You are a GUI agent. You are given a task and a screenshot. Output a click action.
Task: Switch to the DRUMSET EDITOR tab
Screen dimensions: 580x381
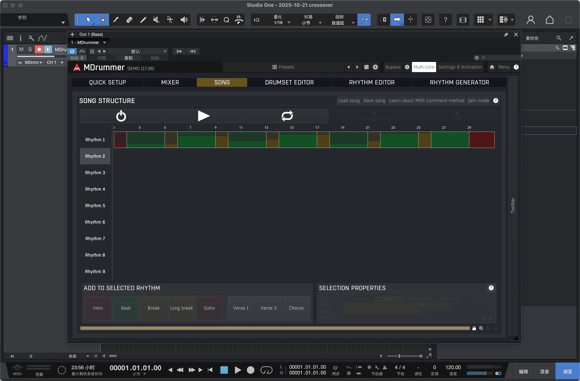pyautogui.click(x=289, y=82)
